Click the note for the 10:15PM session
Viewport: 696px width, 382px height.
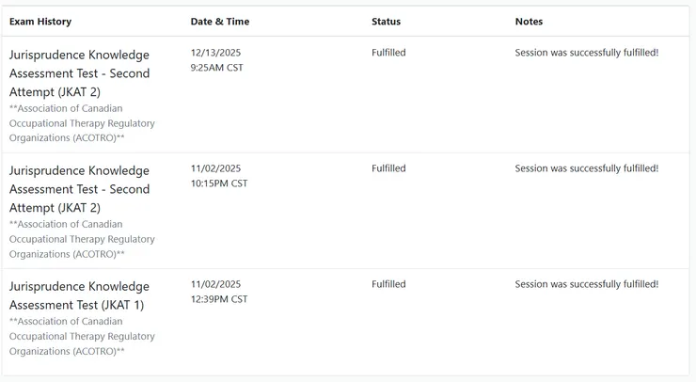click(586, 168)
